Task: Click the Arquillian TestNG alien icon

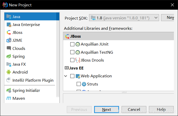Action: tap(77, 52)
